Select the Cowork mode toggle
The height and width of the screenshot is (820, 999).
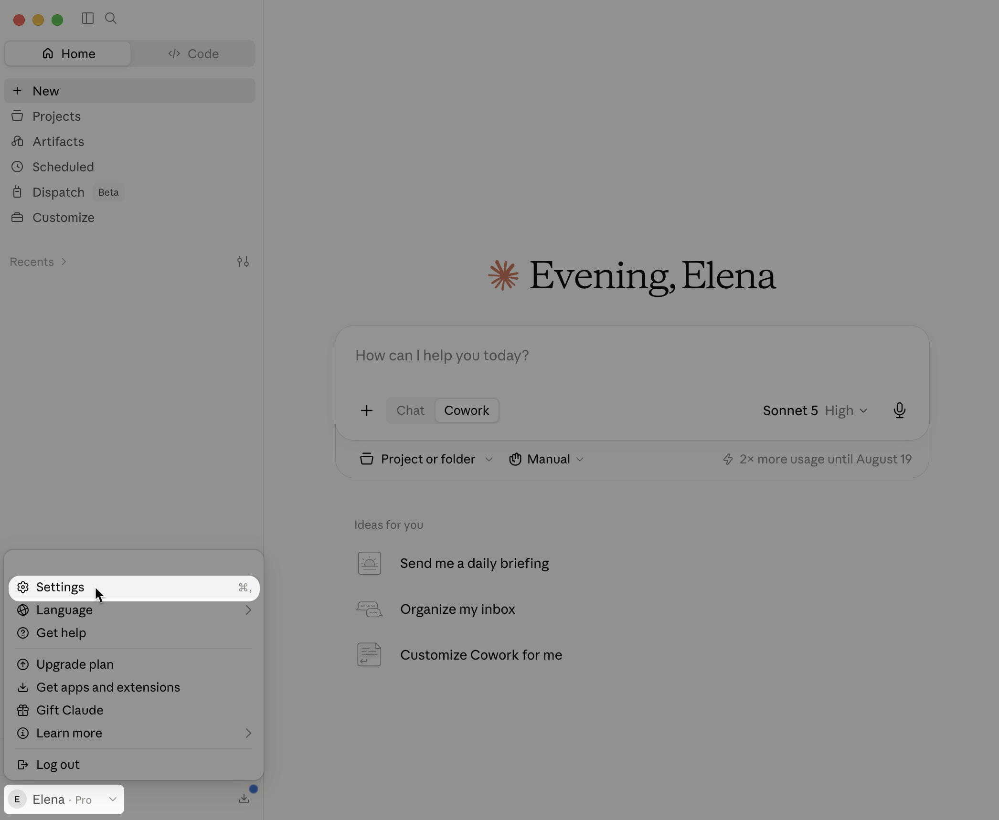(467, 410)
